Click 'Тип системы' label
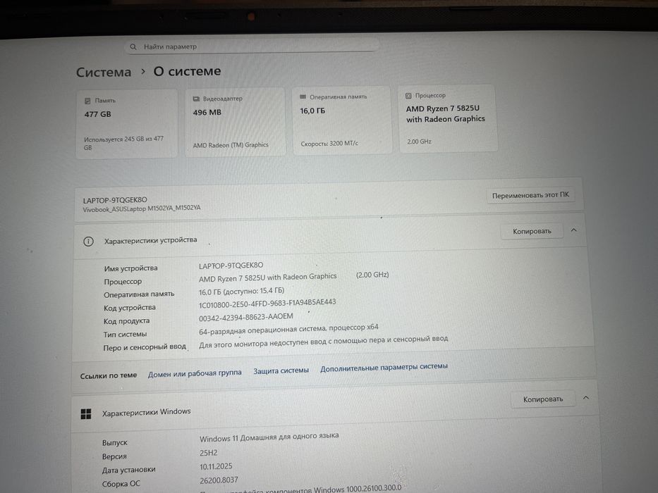The height and width of the screenshot is (493, 658). (125, 335)
